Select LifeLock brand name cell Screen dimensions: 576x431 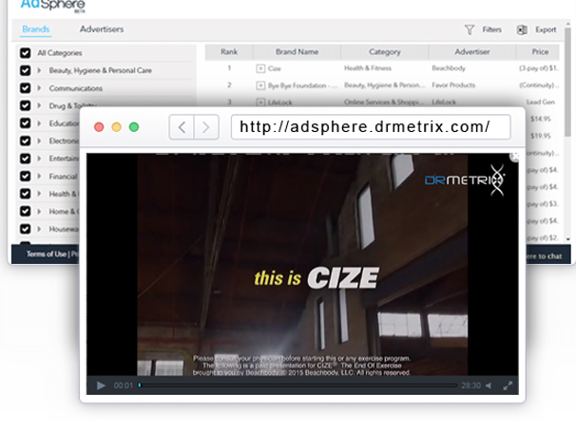click(x=279, y=103)
